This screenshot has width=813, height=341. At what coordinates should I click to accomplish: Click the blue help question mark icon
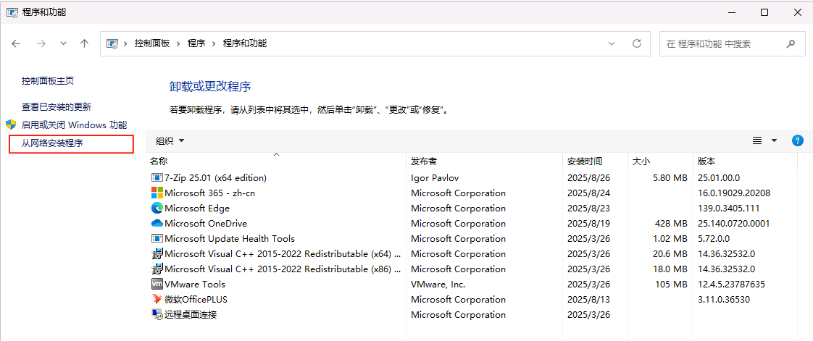[798, 140]
